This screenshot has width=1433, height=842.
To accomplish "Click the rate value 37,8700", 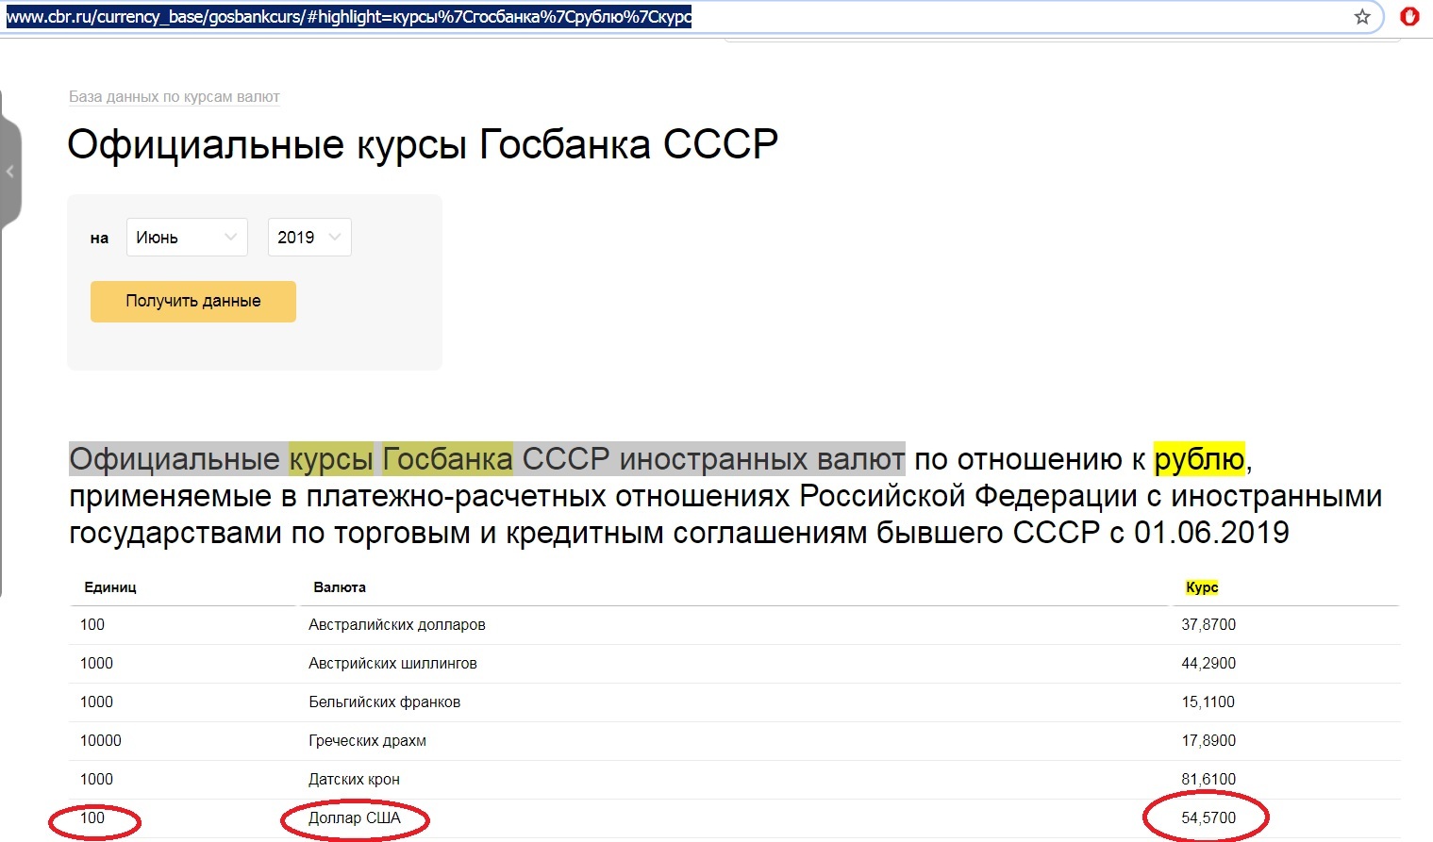I will click(1208, 625).
